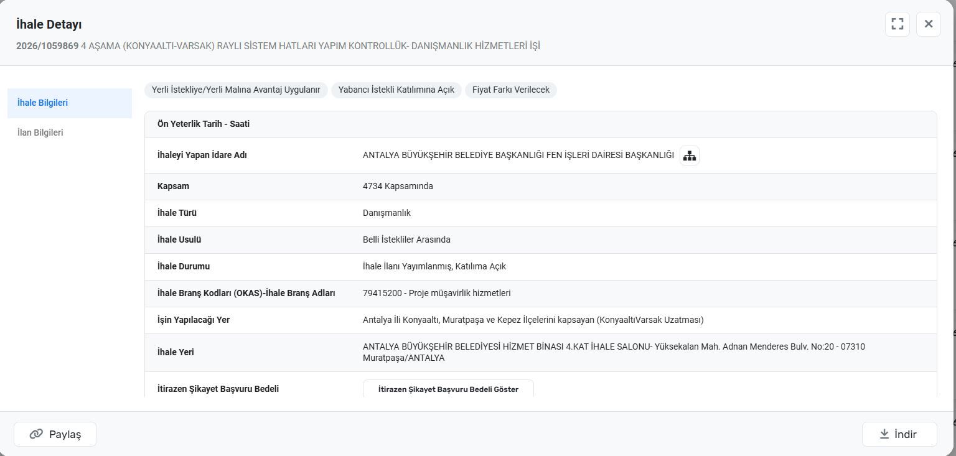Click the İşin Yapılacağı Yer label
The width and height of the screenshot is (956, 456).
pos(194,320)
